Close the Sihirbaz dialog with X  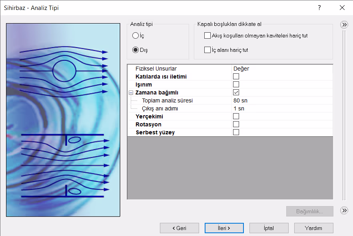342,8
